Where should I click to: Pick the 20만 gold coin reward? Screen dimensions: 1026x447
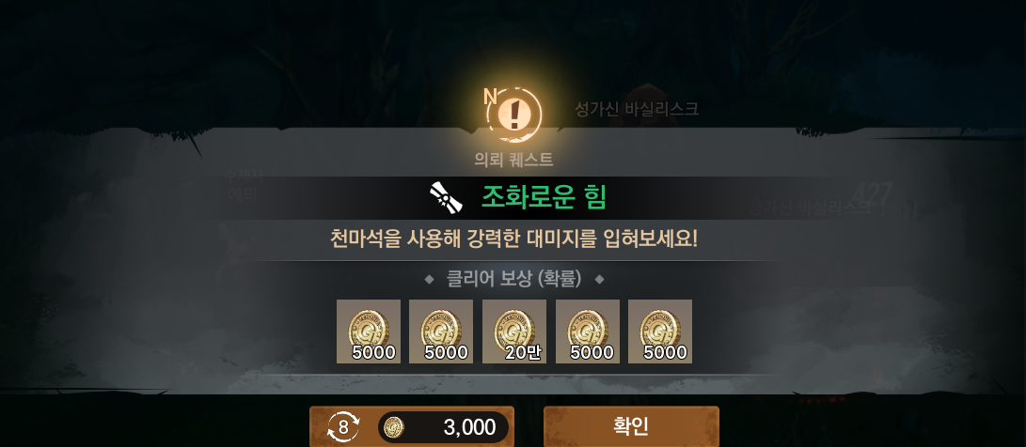click(514, 331)
